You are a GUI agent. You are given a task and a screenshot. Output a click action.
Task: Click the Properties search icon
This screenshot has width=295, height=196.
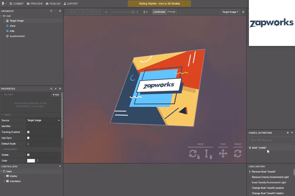click(51, 89)
